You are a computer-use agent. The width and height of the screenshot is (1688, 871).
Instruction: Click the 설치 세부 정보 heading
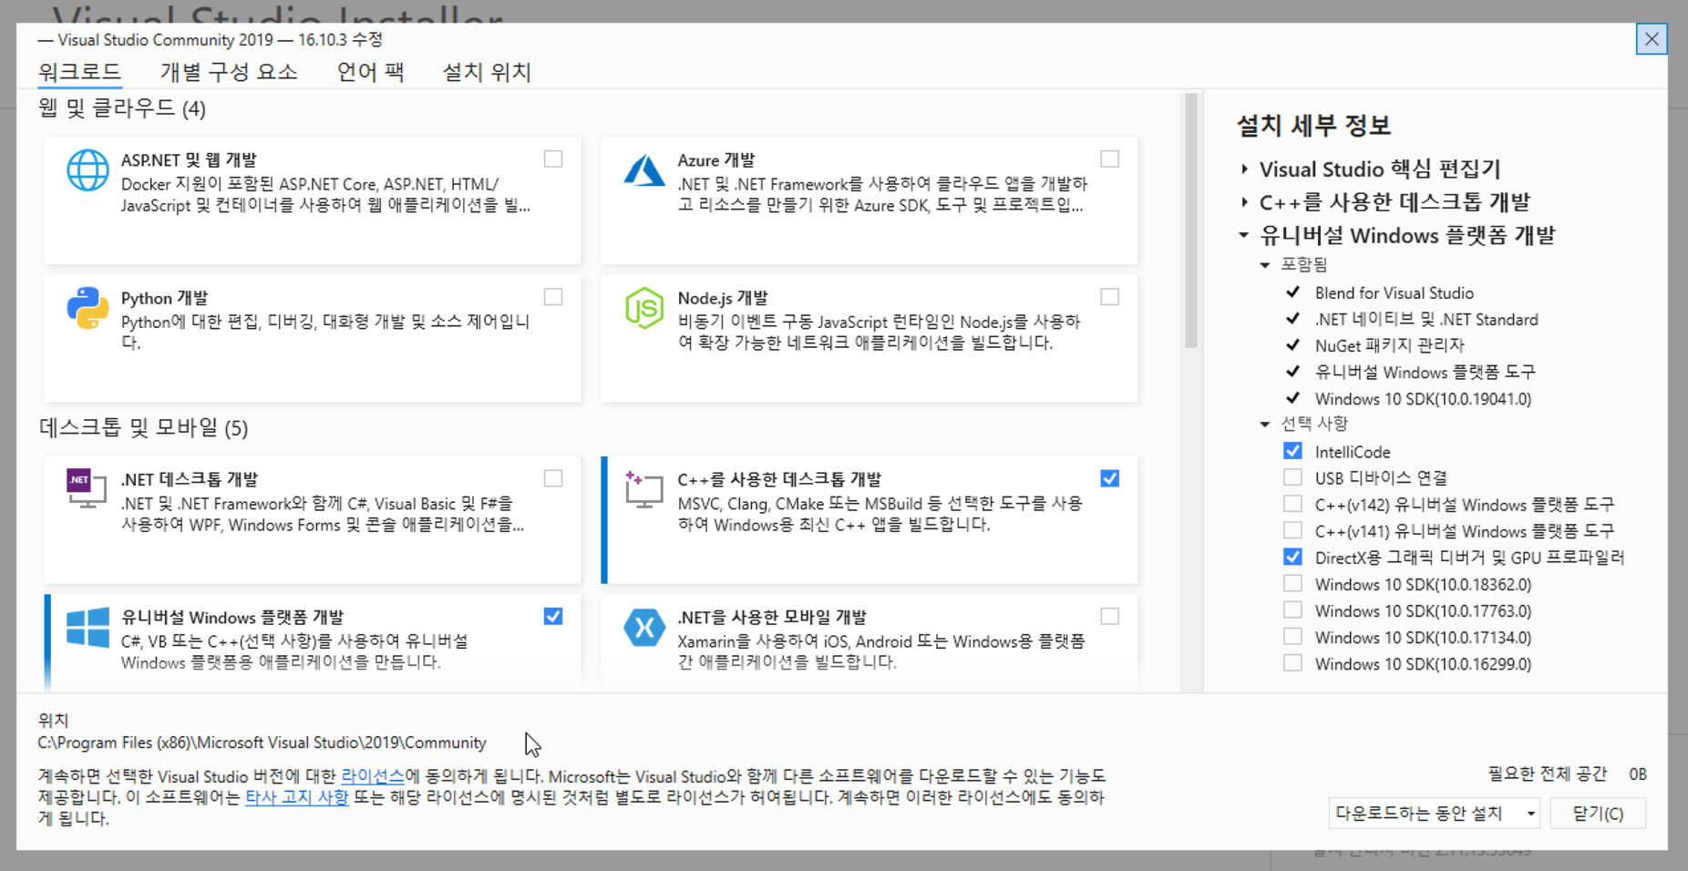tap(1313, 125)
